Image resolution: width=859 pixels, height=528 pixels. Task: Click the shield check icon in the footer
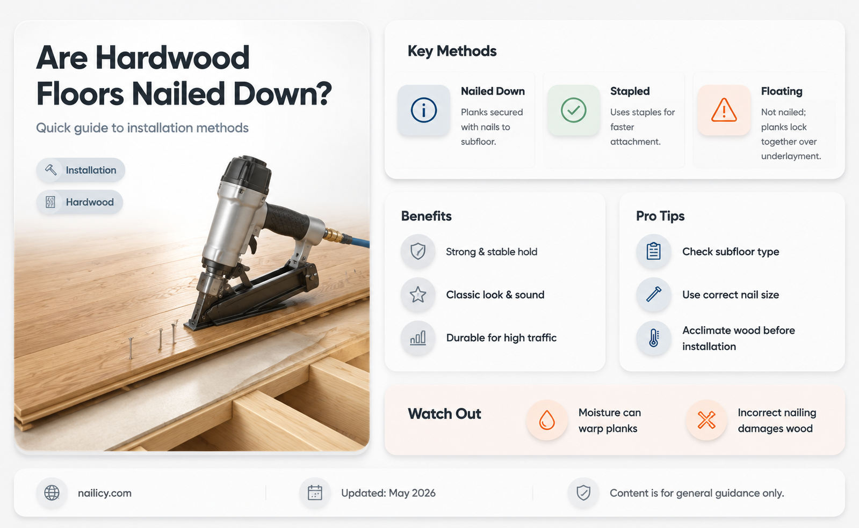tap(583, 493)
